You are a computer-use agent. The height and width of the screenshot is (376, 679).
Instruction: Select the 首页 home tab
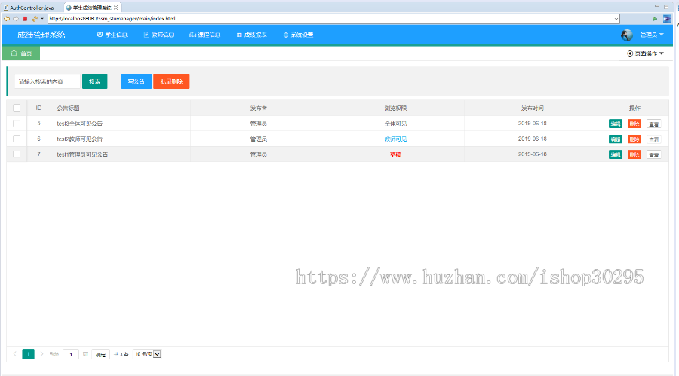[x=21, y=53]
